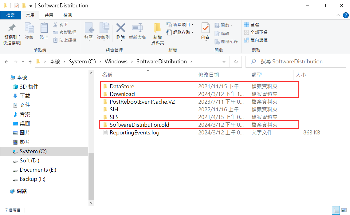The height and width of the screenshot is (215, 350).
Task: Open the New Item (新增項目) dropdown
Action: tap(180, 25)
